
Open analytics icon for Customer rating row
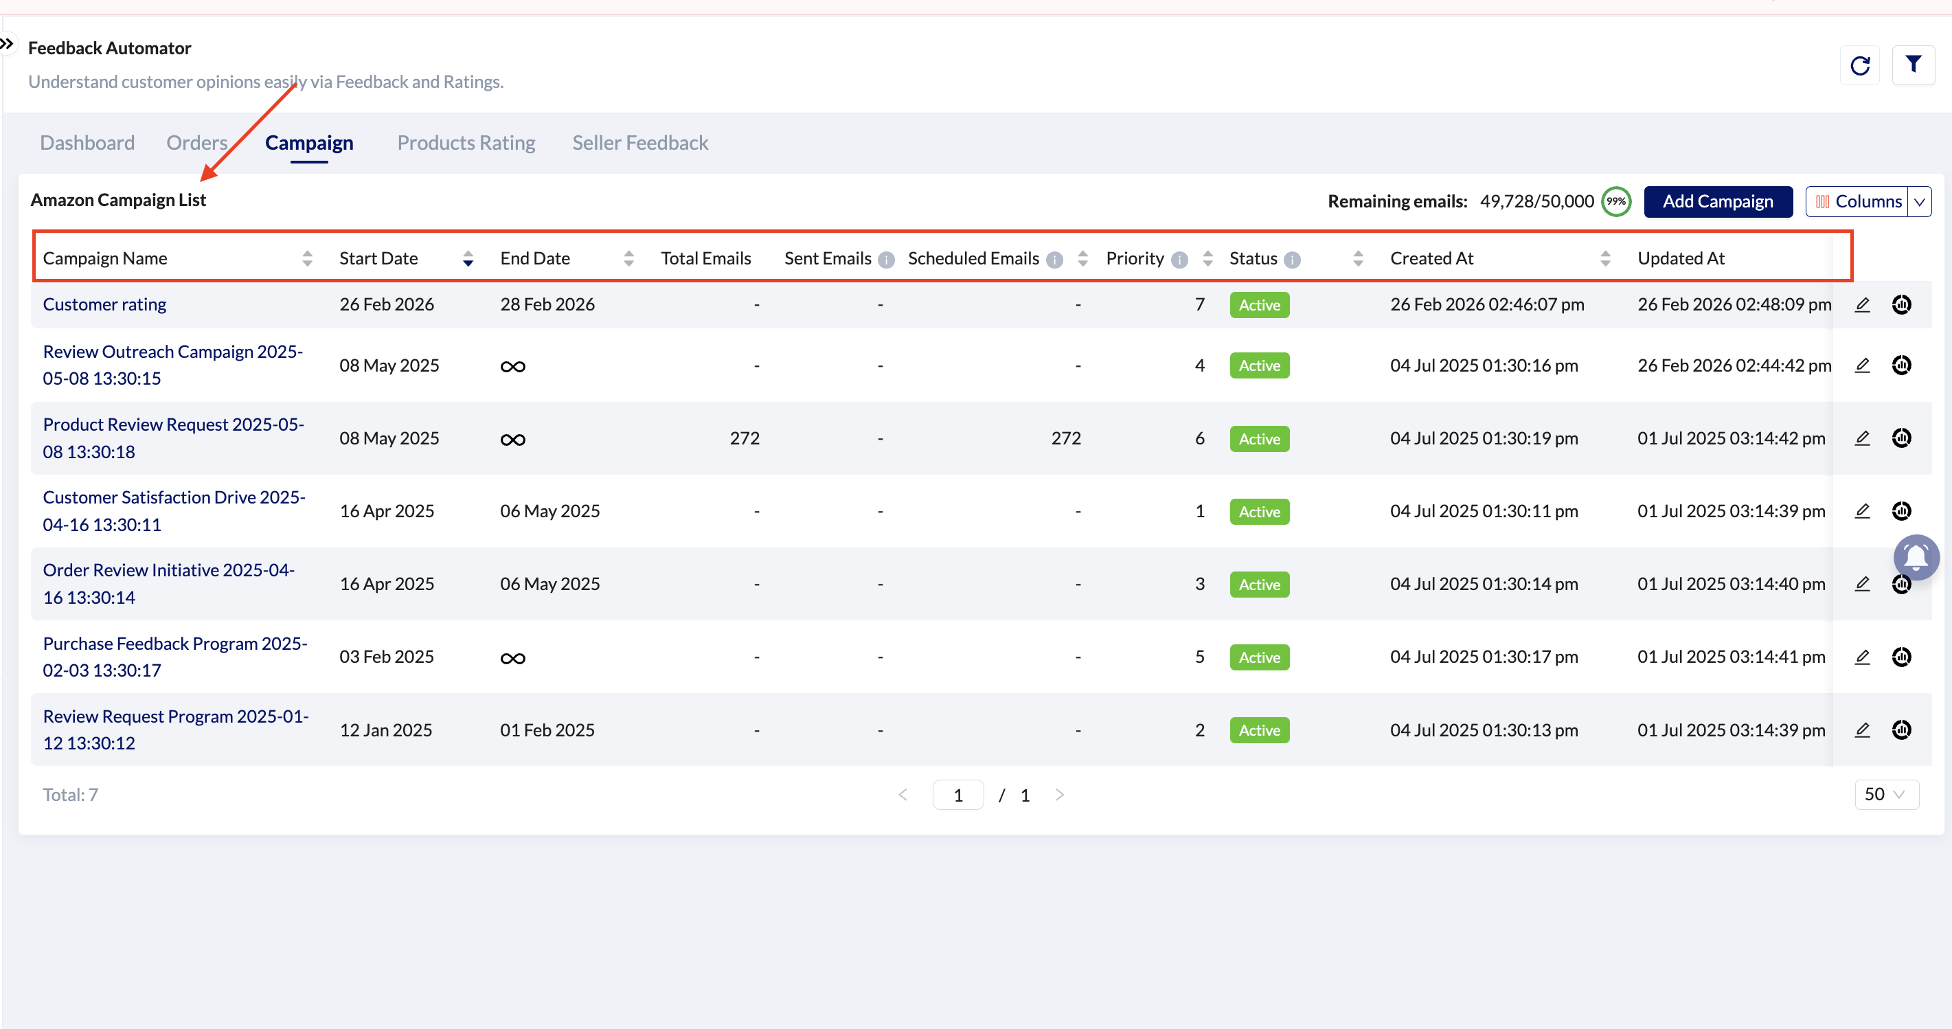(x=1901, y=304)
